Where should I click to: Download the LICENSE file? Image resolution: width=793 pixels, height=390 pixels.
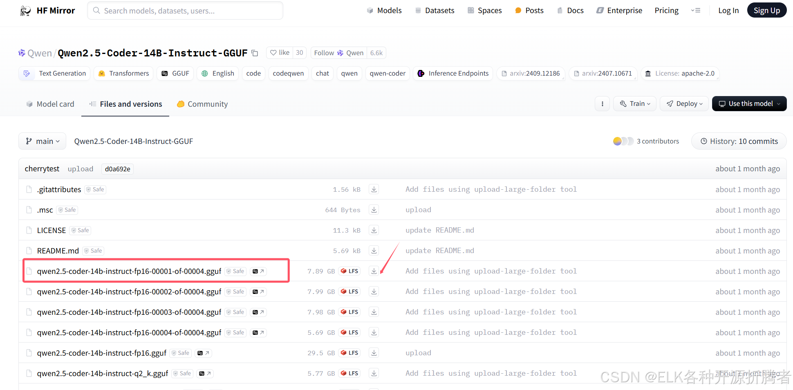pyautogui.click(x=374, y=230)
